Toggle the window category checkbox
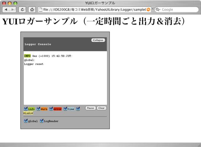 coord(78,109)
